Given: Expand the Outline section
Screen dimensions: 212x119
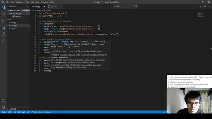Looking at the screenshot, I should pyautogui.click(x=8, y=109).
